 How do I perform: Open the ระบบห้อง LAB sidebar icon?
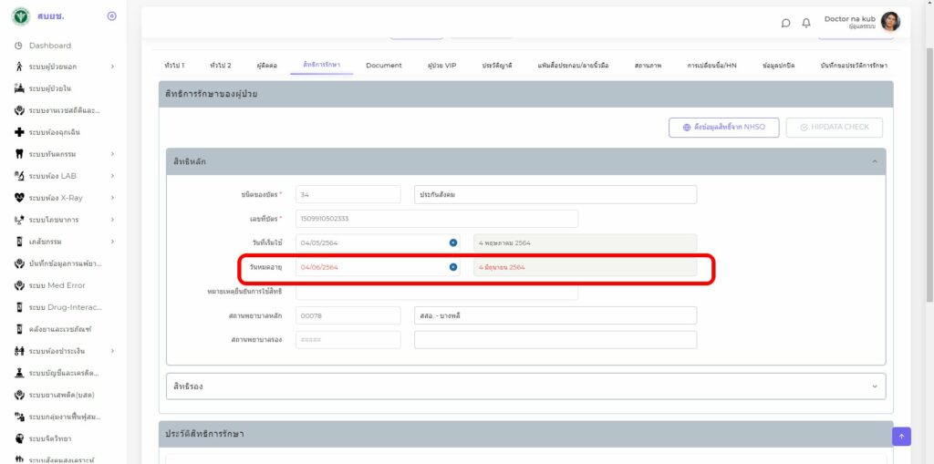19,176
